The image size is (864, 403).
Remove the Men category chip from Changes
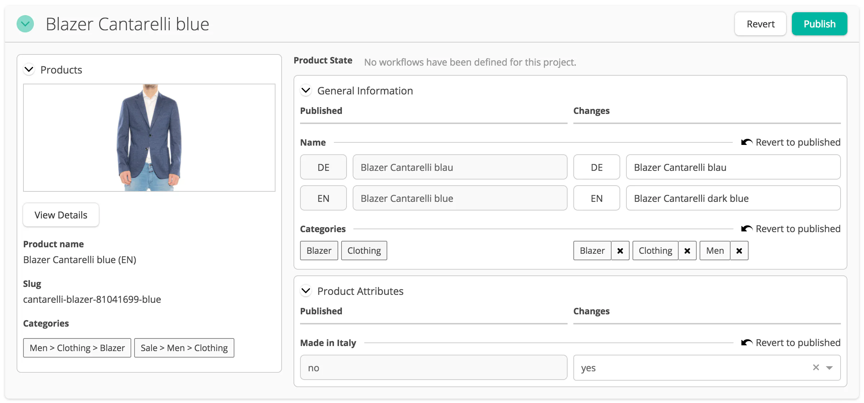coord(739,250)
